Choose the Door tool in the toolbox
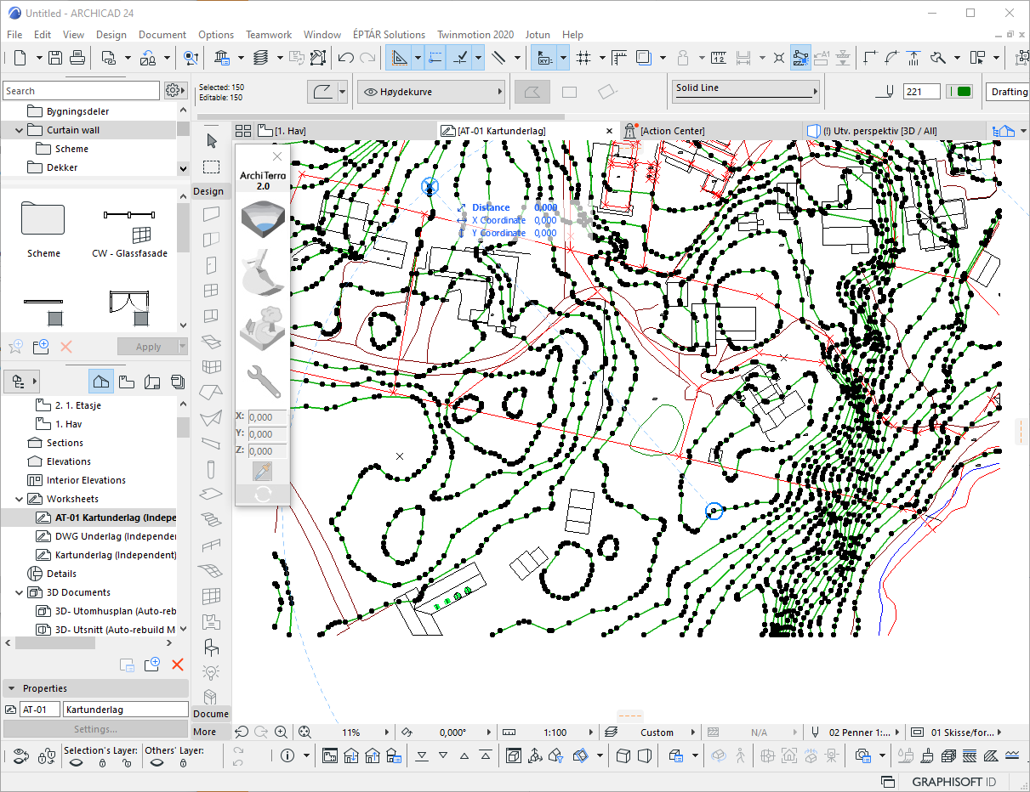This screenshot has height=792, width=1030. 211,265
